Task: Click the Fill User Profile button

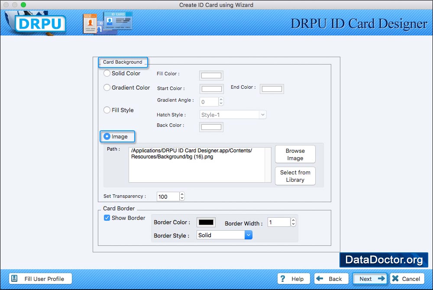Action: pos(41,279)
